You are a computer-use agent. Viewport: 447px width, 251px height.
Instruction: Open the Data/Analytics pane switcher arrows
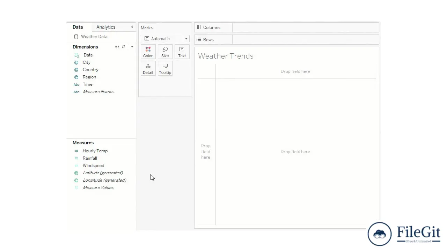[132, 27]
